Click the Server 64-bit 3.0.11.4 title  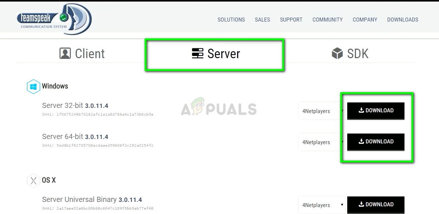[x=75, y=136]
